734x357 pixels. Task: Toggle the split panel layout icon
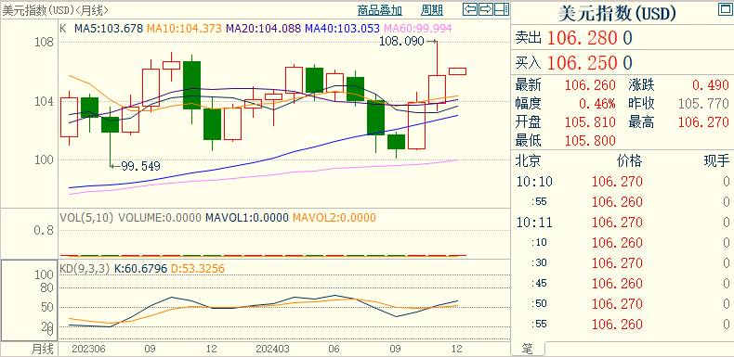[x=502, y=9]
